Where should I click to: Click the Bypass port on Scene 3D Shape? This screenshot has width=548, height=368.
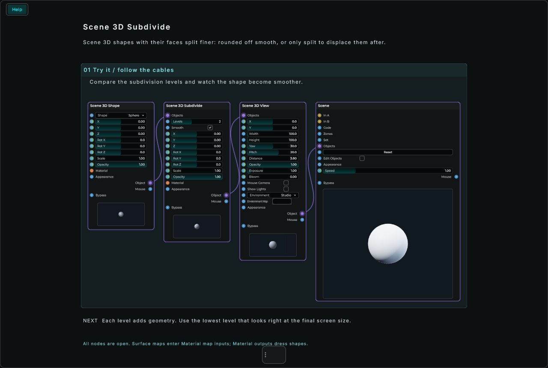pos(92,195)
